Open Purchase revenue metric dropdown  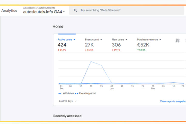149,39
